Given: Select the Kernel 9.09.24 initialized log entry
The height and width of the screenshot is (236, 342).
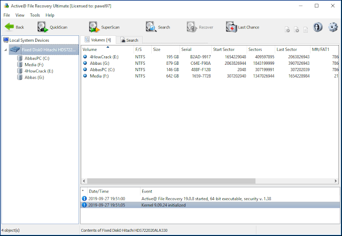Looking at the screenshot, I should (x=210, y=205).
